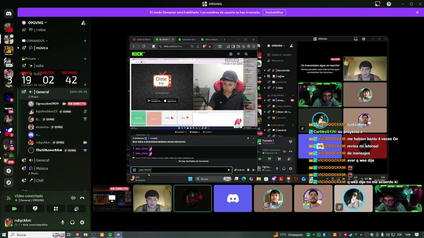Image resolution: width=424 pixels, height=238 pixels.
Task: Open the discover servers compass icon
Action: pos(9,182)
